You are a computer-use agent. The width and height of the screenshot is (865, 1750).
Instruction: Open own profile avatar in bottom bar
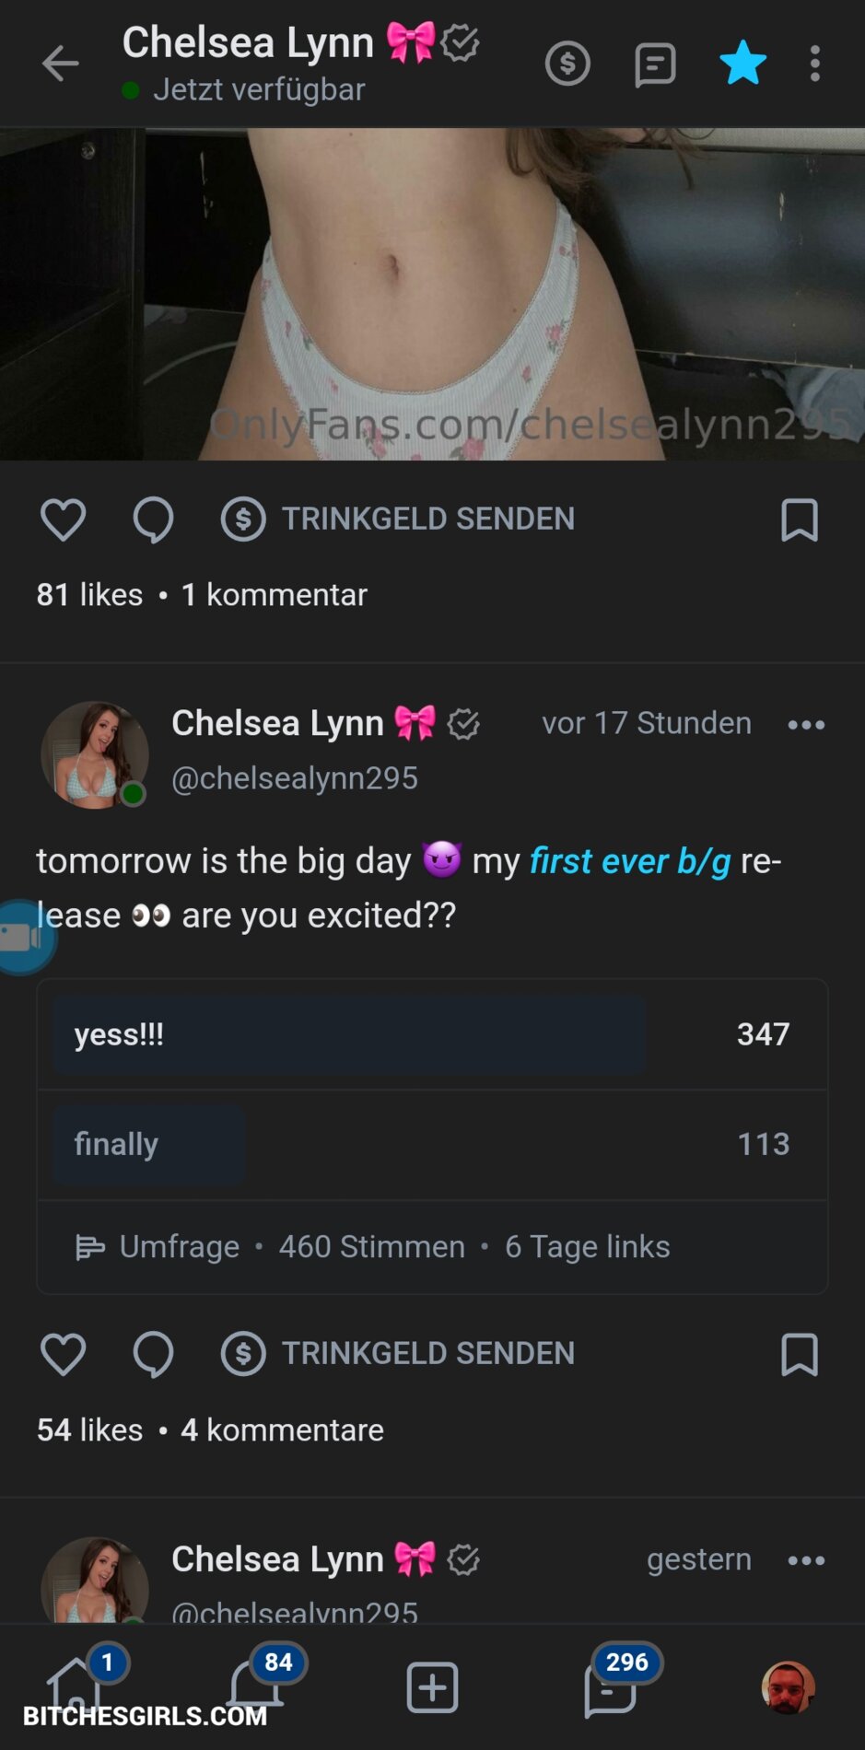click(788, 1687)
